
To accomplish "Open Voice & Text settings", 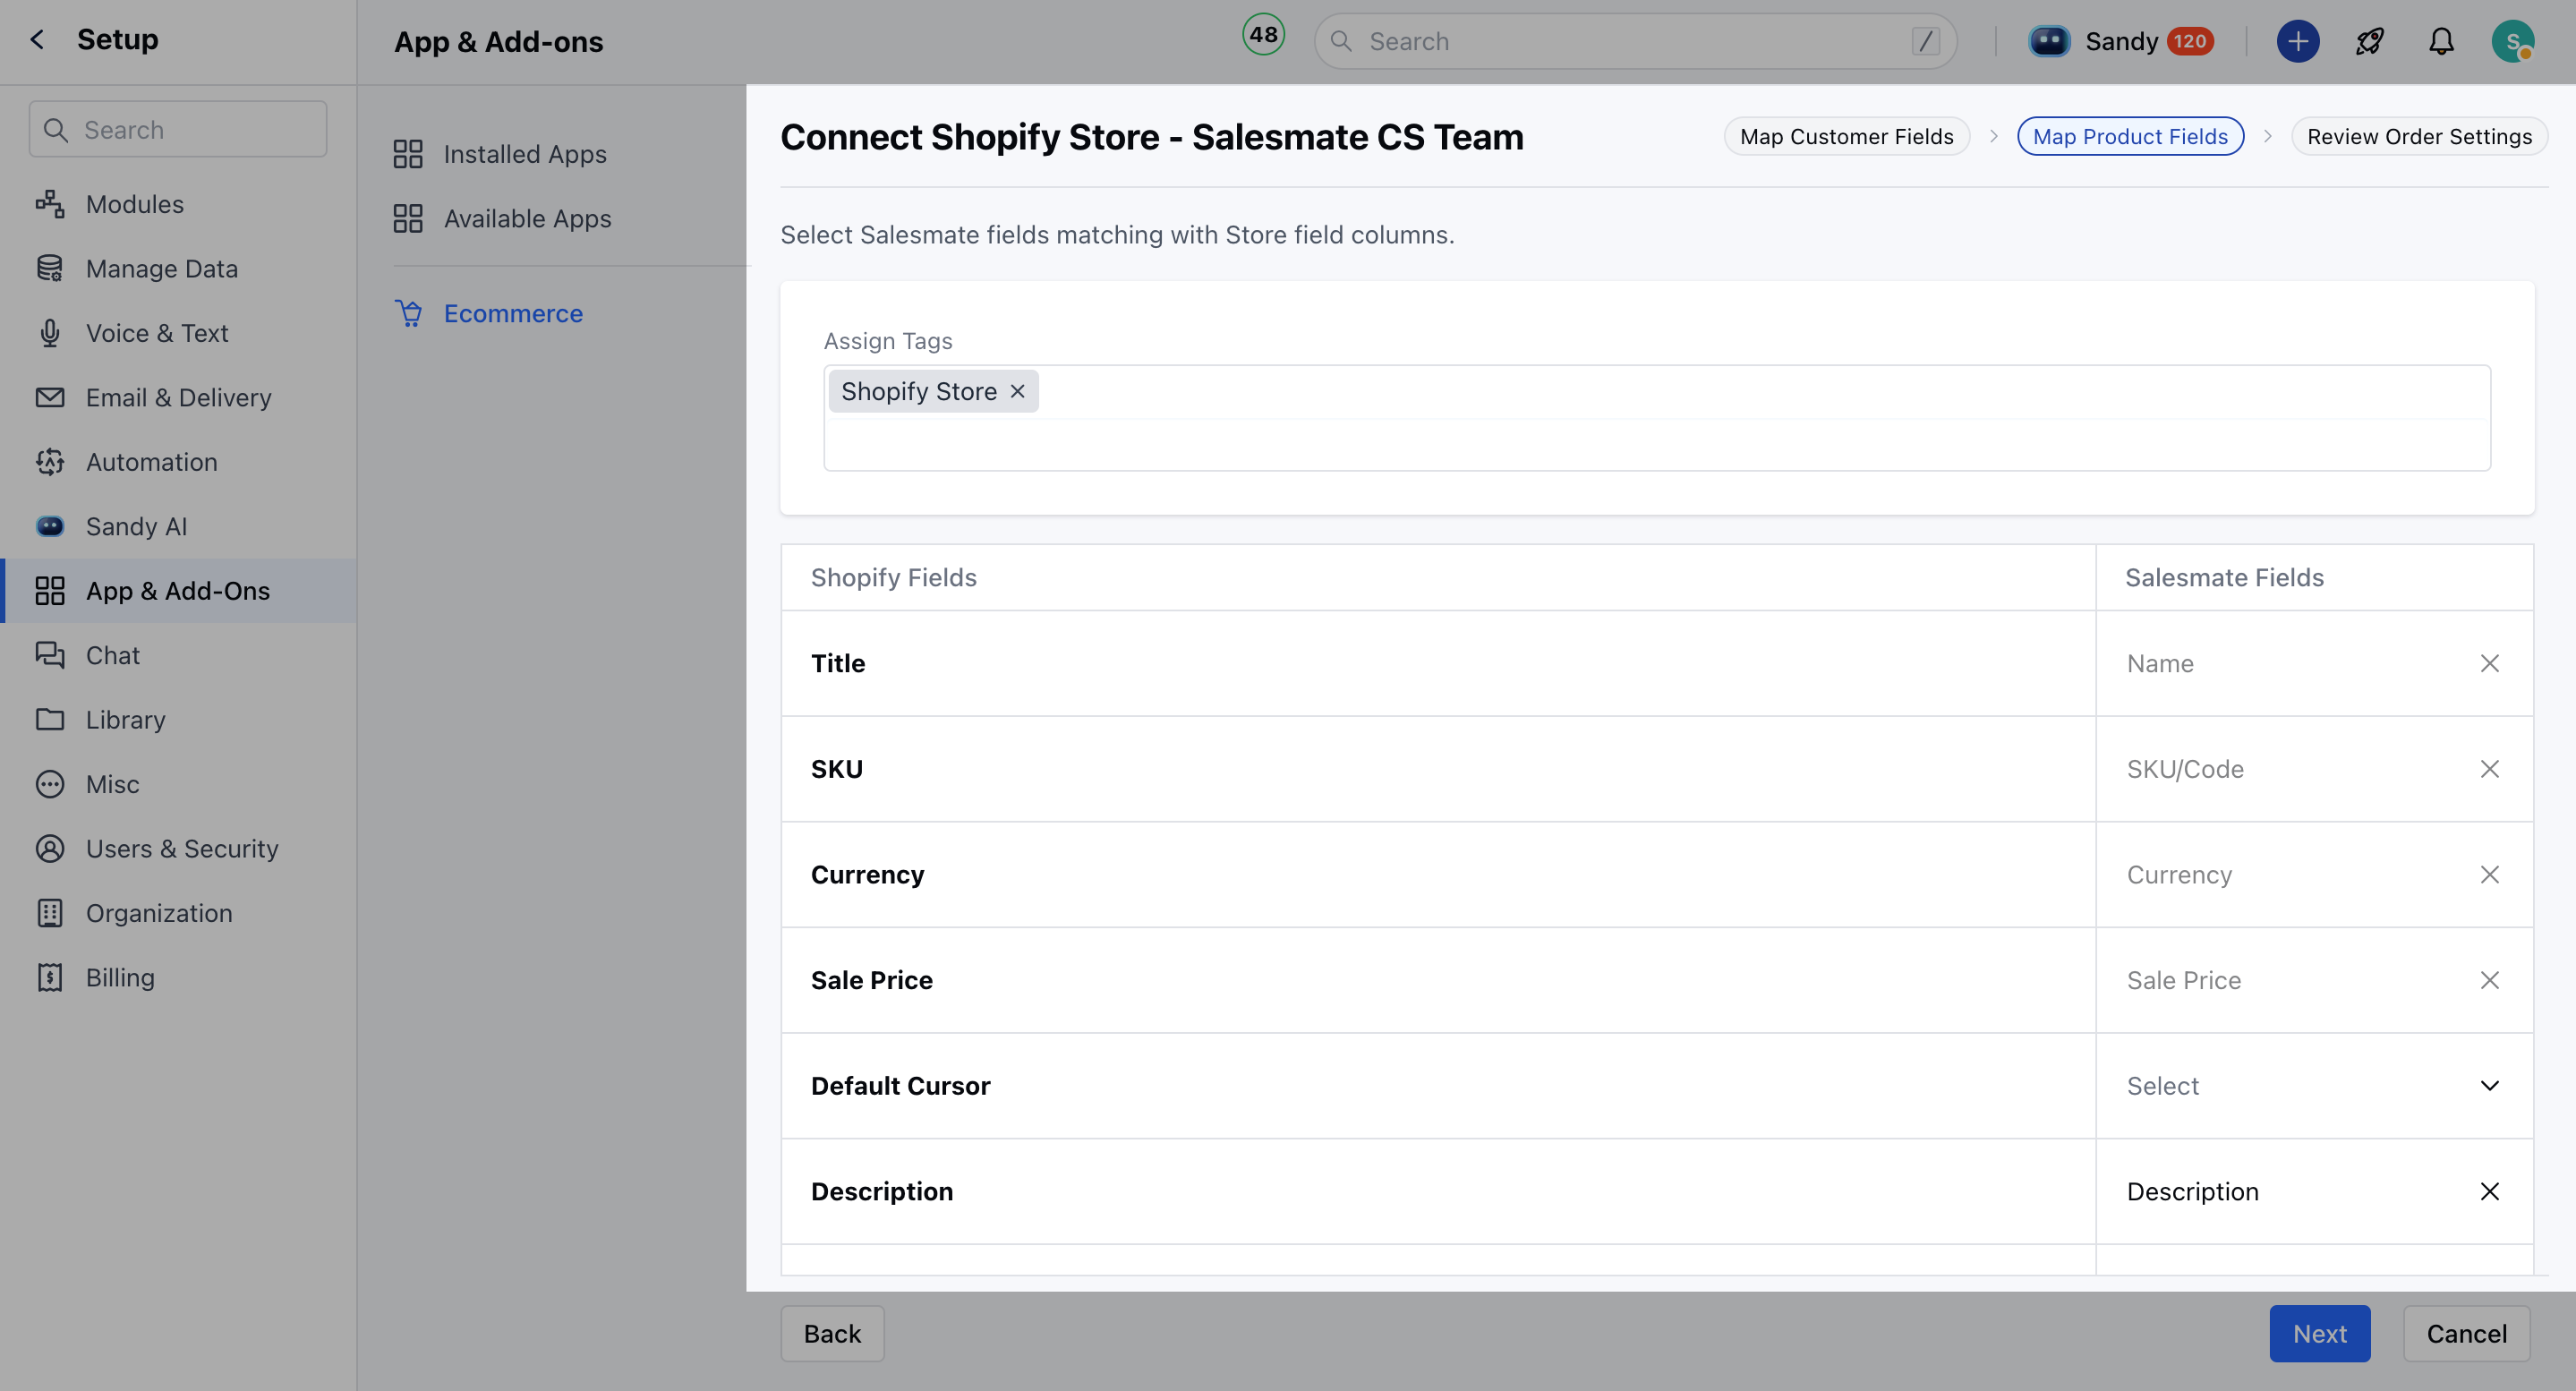I will point(157,333).
